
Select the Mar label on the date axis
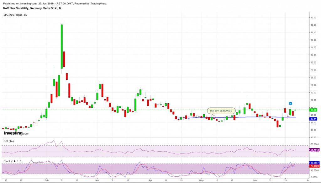(x=97, y=181)
